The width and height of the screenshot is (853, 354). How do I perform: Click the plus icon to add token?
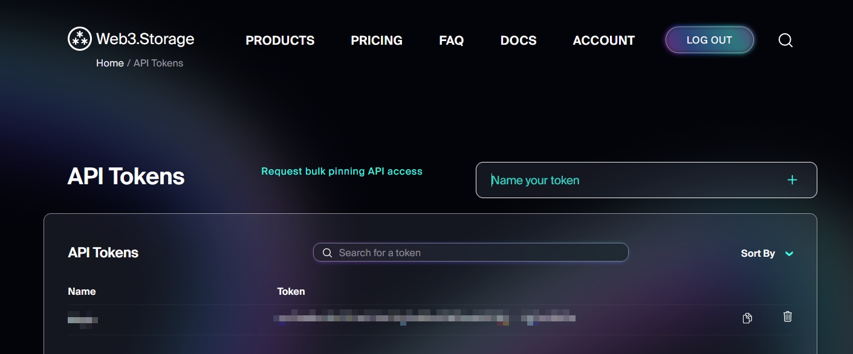click(792, 180)
